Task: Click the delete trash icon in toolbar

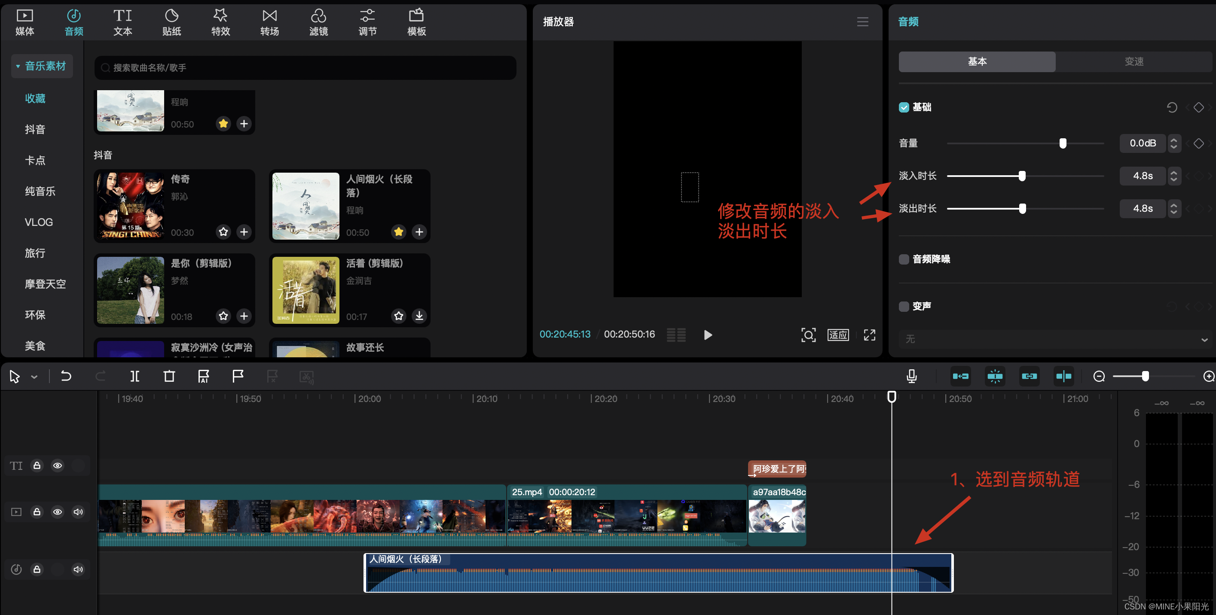Action: pos(169,376)
